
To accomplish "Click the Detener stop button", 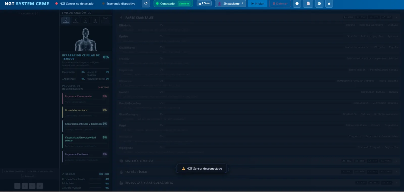I will tap(280, 4).
